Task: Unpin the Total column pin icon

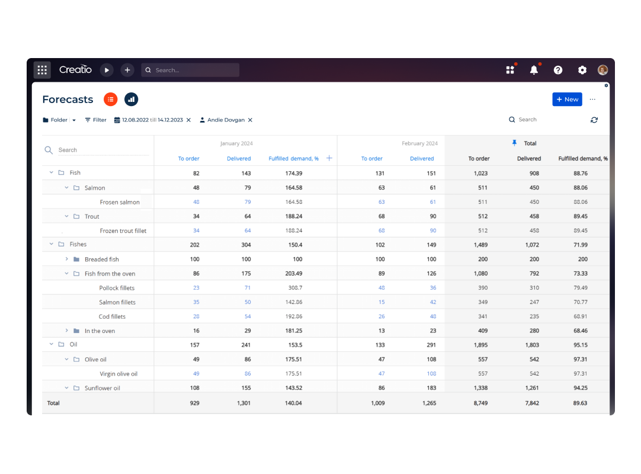Action: tap(514, 143)
